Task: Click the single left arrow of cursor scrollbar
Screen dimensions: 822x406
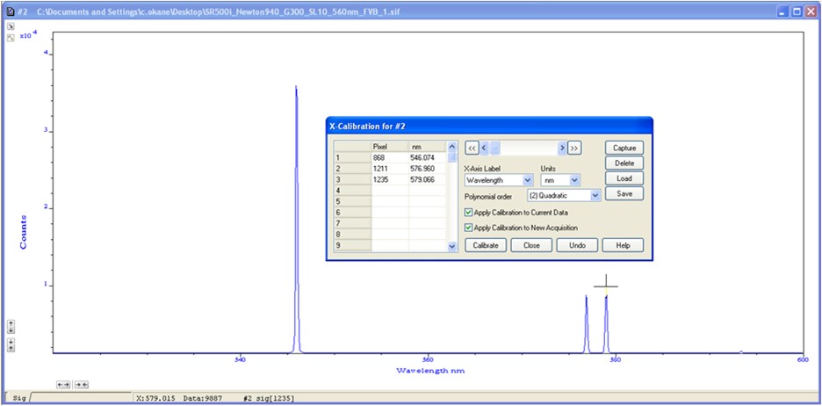Action: coord(485,149)
